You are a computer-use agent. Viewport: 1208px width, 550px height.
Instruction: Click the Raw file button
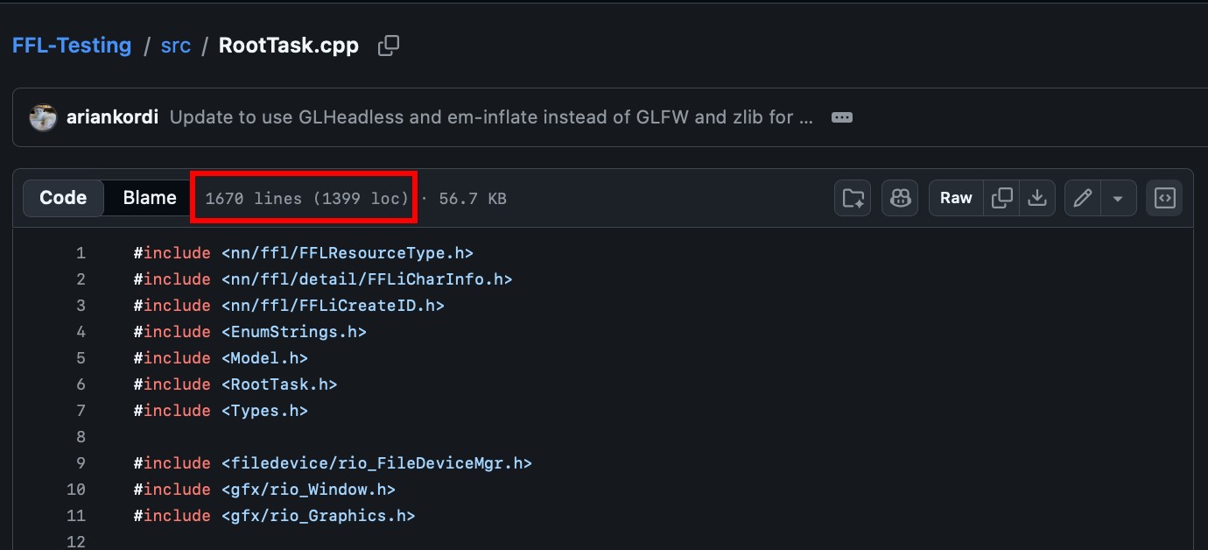(956, 198)
